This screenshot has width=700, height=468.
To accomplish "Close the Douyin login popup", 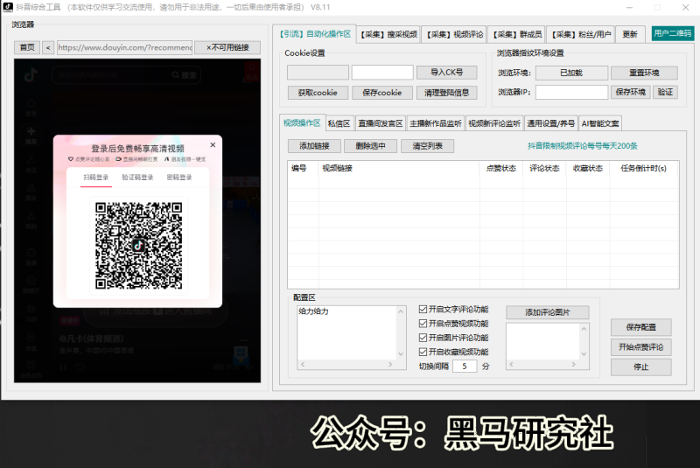I will (x=213, y=144).
